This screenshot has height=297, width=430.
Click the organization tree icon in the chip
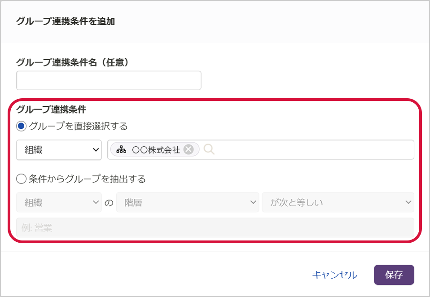[x=121, y=150]
